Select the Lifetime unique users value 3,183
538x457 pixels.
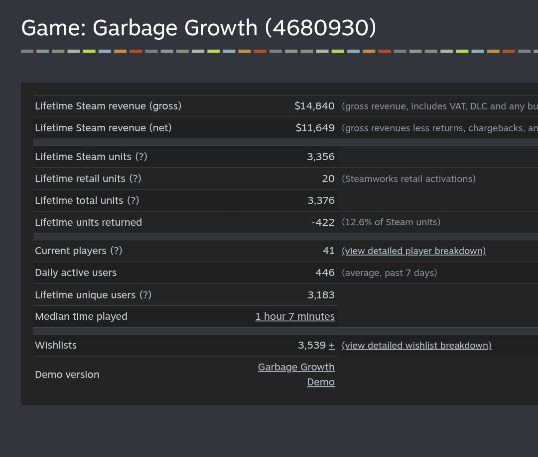[321, 294]
